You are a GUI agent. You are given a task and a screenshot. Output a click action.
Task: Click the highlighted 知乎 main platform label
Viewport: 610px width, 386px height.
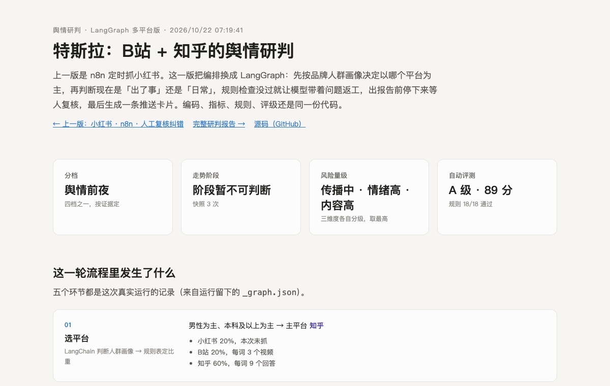pyautogui.click(x=317, y=326)
